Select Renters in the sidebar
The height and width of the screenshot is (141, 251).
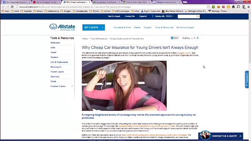pyautogui.click(x=54, y=57)
